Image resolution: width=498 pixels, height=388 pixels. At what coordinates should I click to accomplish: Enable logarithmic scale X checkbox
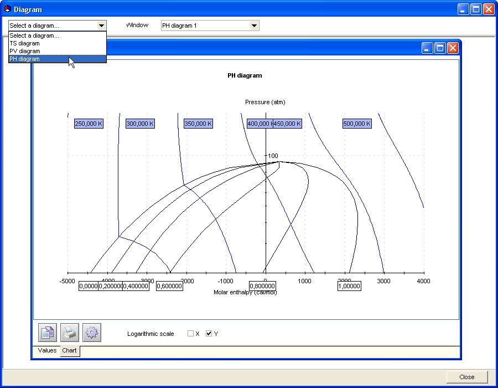pos(190,333)
